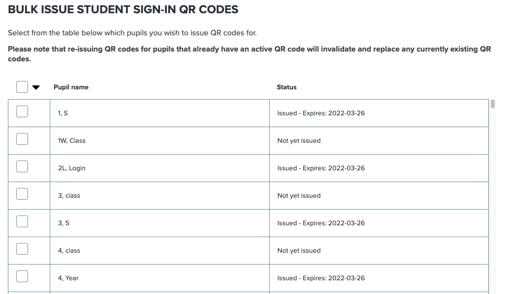Click the Pupil name column header
This screenshot has height=294, width=509.
(x=71, y=87)
